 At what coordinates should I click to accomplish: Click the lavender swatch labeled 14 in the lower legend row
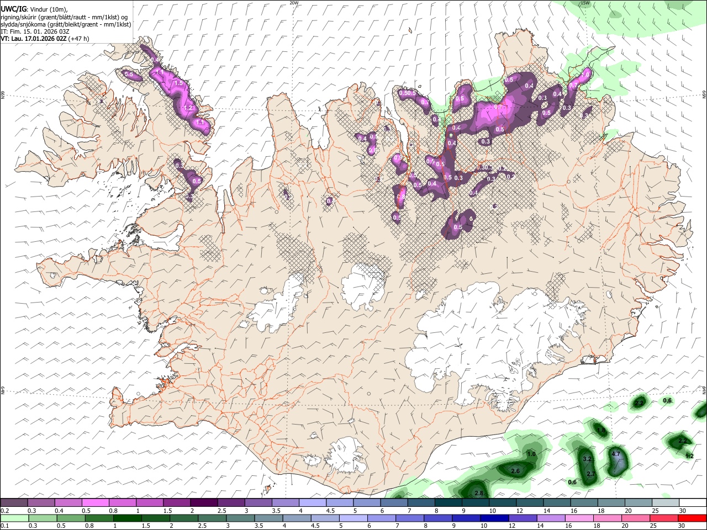(551, 518)
